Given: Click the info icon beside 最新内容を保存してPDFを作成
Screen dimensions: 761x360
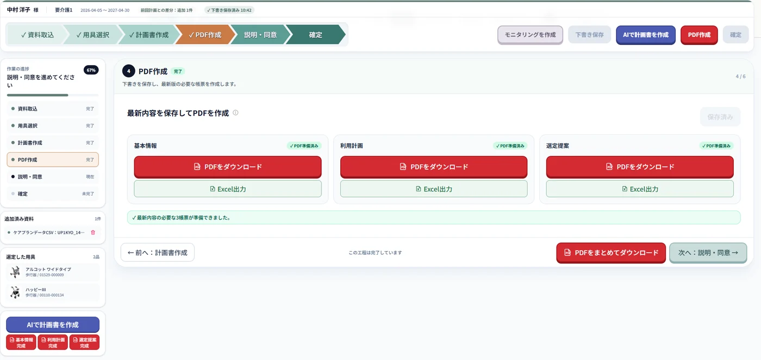Looking at the screenshot, I should pyautogui.click(x=235, y=113).
